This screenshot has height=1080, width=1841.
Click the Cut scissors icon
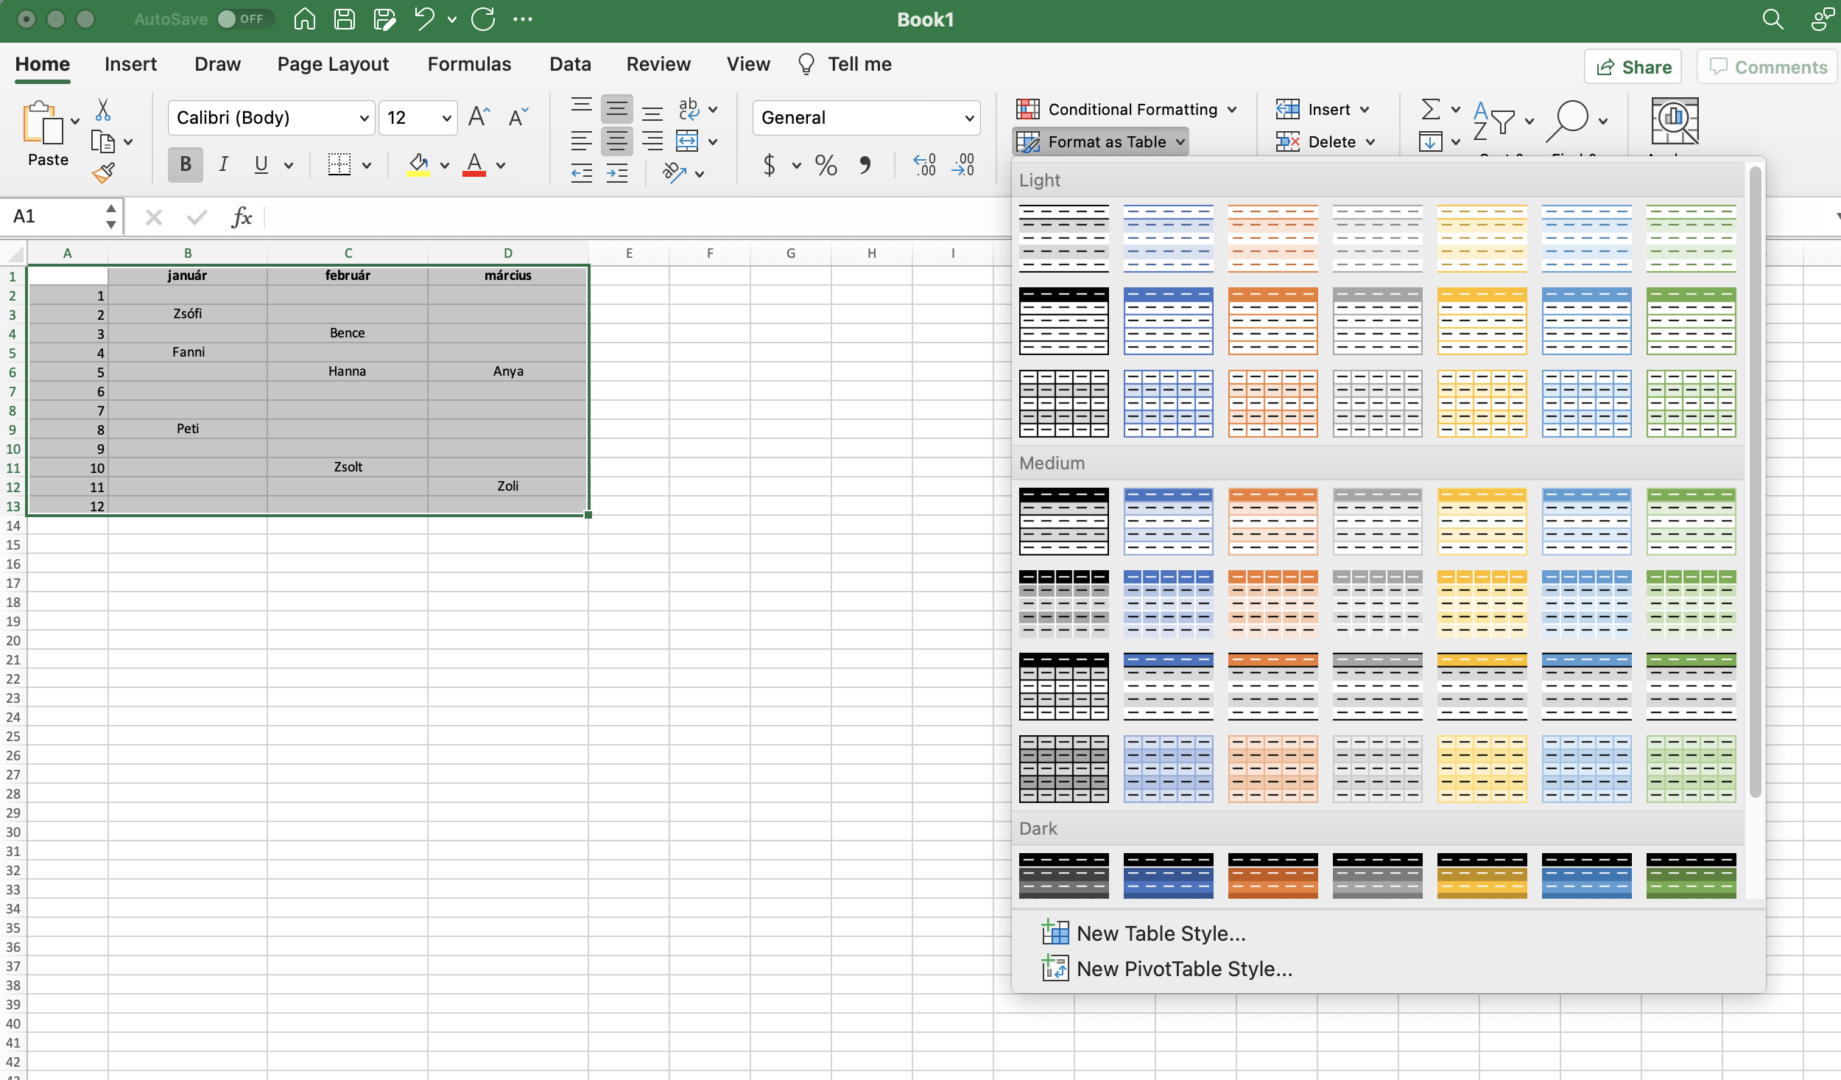click(102, 110)
